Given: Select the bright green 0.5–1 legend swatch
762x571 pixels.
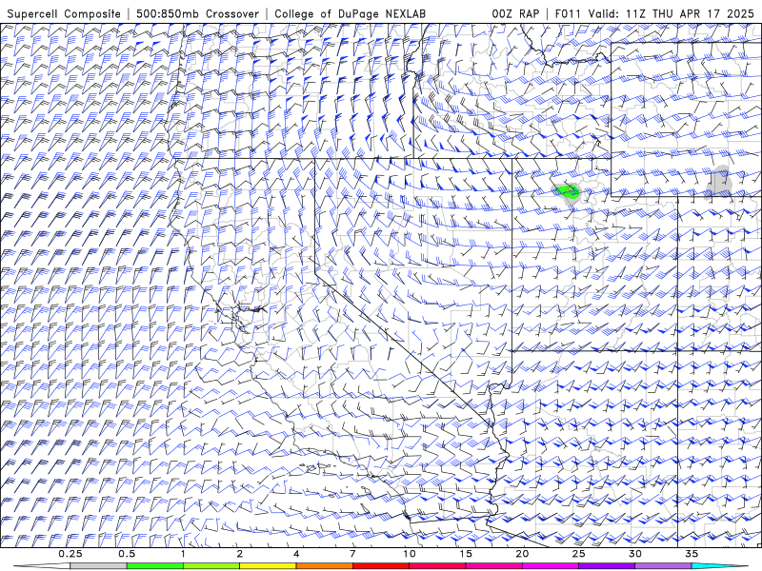Looking at the screenshot, I should pos(155,566).
